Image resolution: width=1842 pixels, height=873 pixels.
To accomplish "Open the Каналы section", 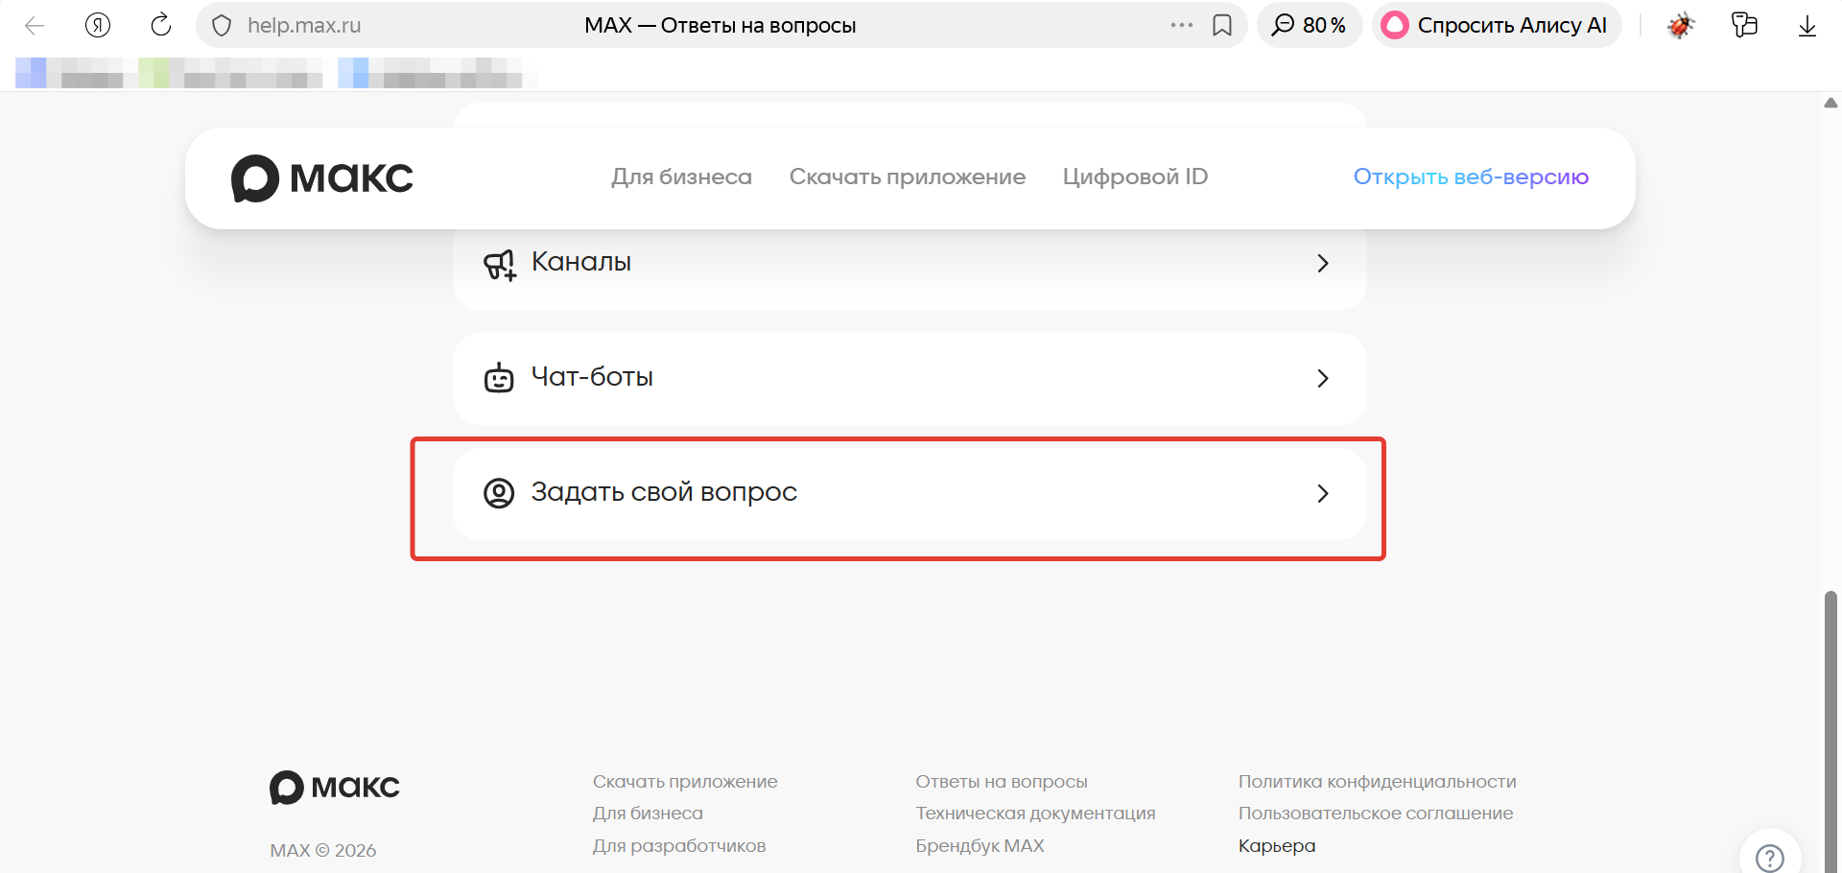I will coord(909,267).
